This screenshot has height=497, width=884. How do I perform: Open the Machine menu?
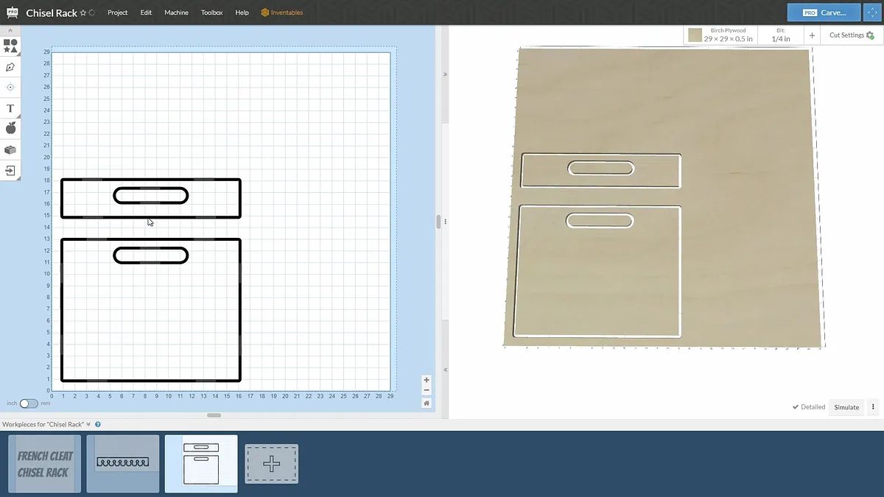176,13
